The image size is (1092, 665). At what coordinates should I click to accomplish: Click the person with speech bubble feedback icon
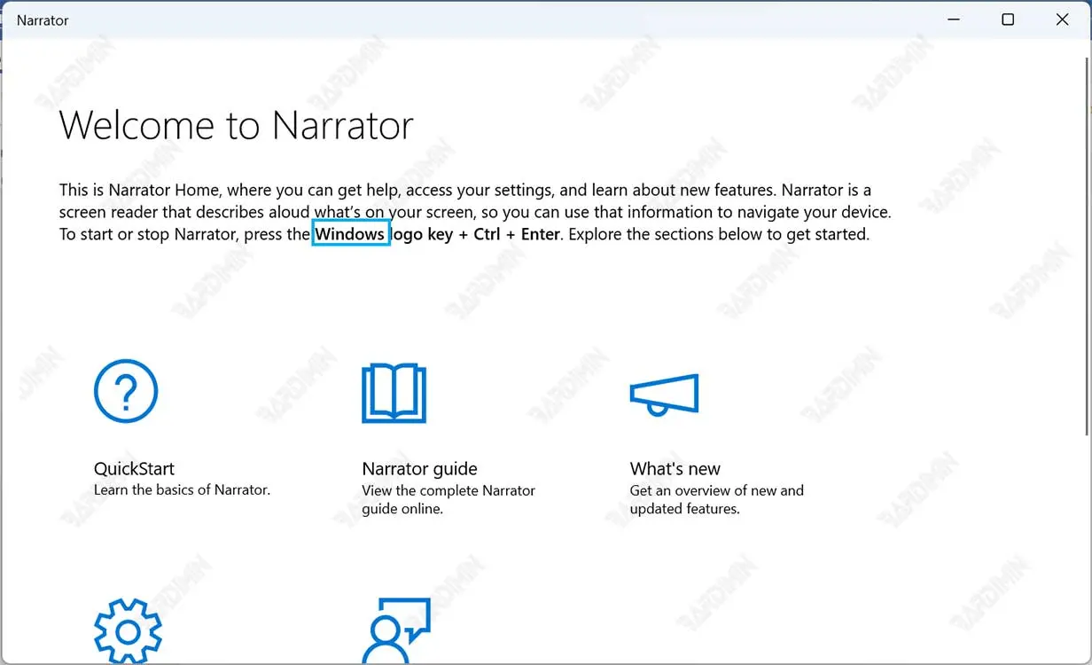(396, 630)
